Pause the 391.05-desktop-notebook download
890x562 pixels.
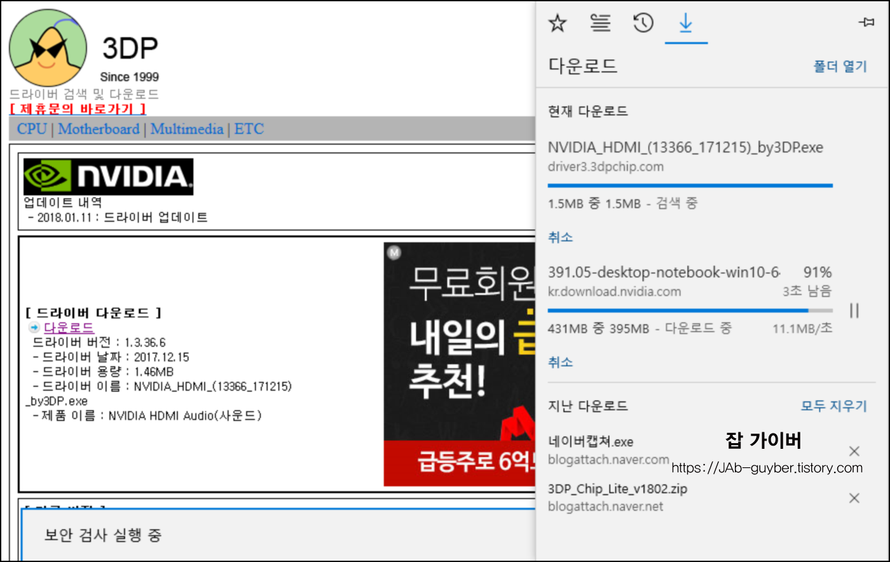coord(854,310)
